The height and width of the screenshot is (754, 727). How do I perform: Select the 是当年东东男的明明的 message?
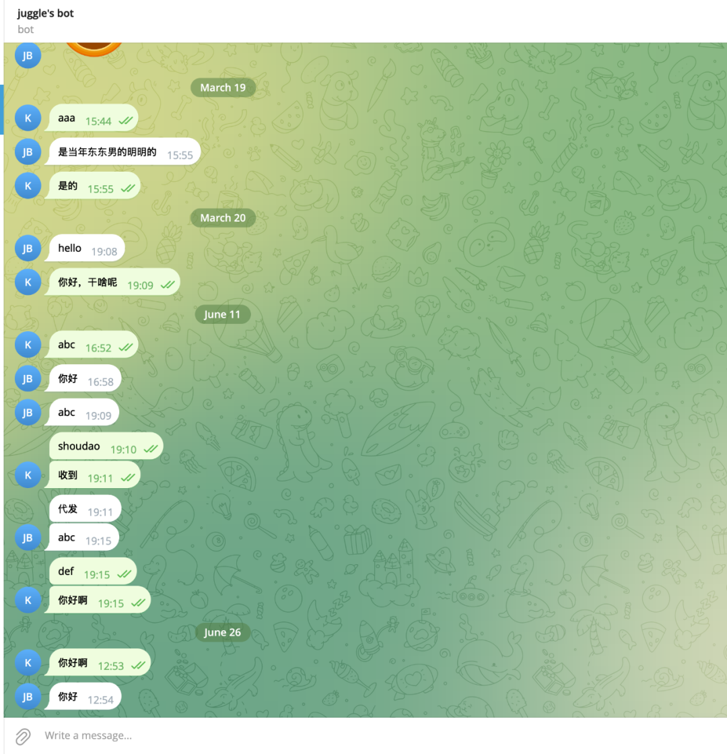click(x=122, y=152)
